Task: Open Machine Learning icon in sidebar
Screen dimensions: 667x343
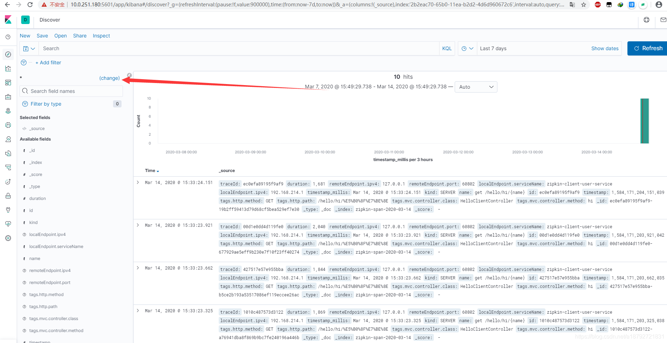Action: coord(8,125)
